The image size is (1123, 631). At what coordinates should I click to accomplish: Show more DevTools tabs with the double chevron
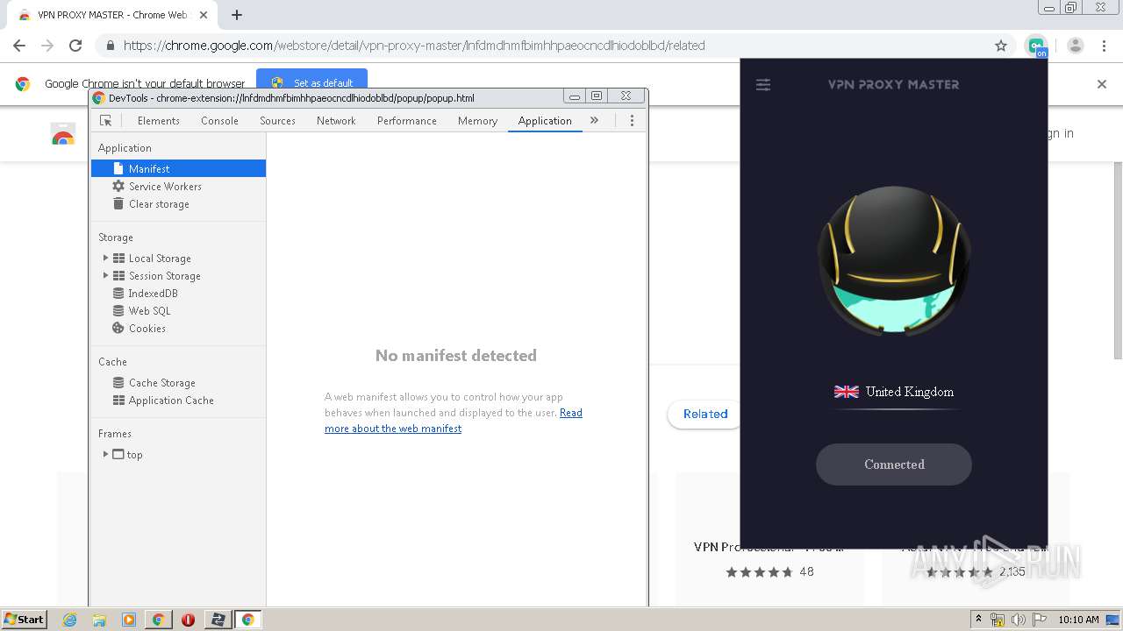pyautogui.click(x=594, y=121)
